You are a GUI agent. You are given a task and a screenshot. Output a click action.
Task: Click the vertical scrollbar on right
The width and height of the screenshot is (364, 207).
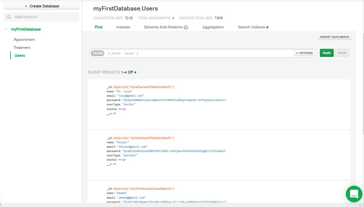363,84
